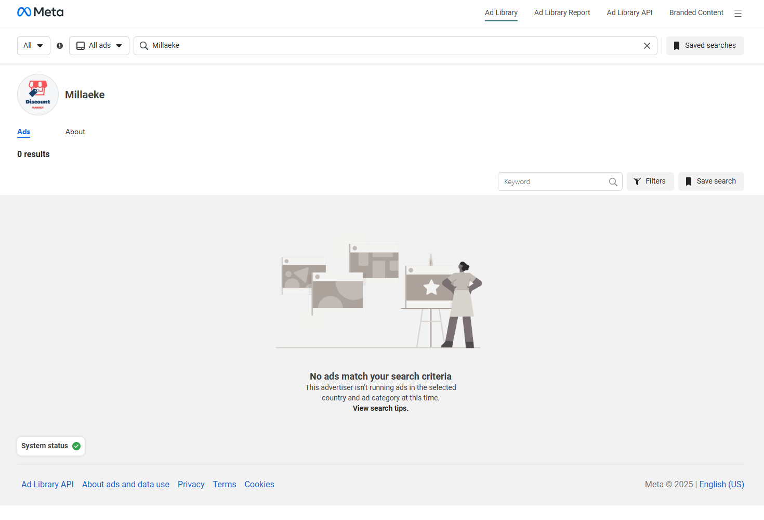Click No ads match your search criteria heading
Viewport: 764px width, 520px height.
[x=380, y=376]
